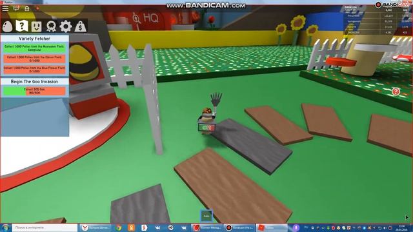Image resolution: width=413 pixels, height=232 pixels.
Task: Open the red Yandex 'Я' taskbar icon
Action: (x=145, y=227)
